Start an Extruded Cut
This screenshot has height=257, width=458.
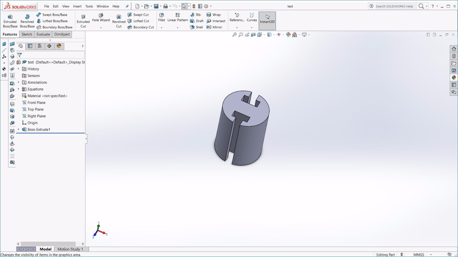pyautogui.click(x=83, y=21)
